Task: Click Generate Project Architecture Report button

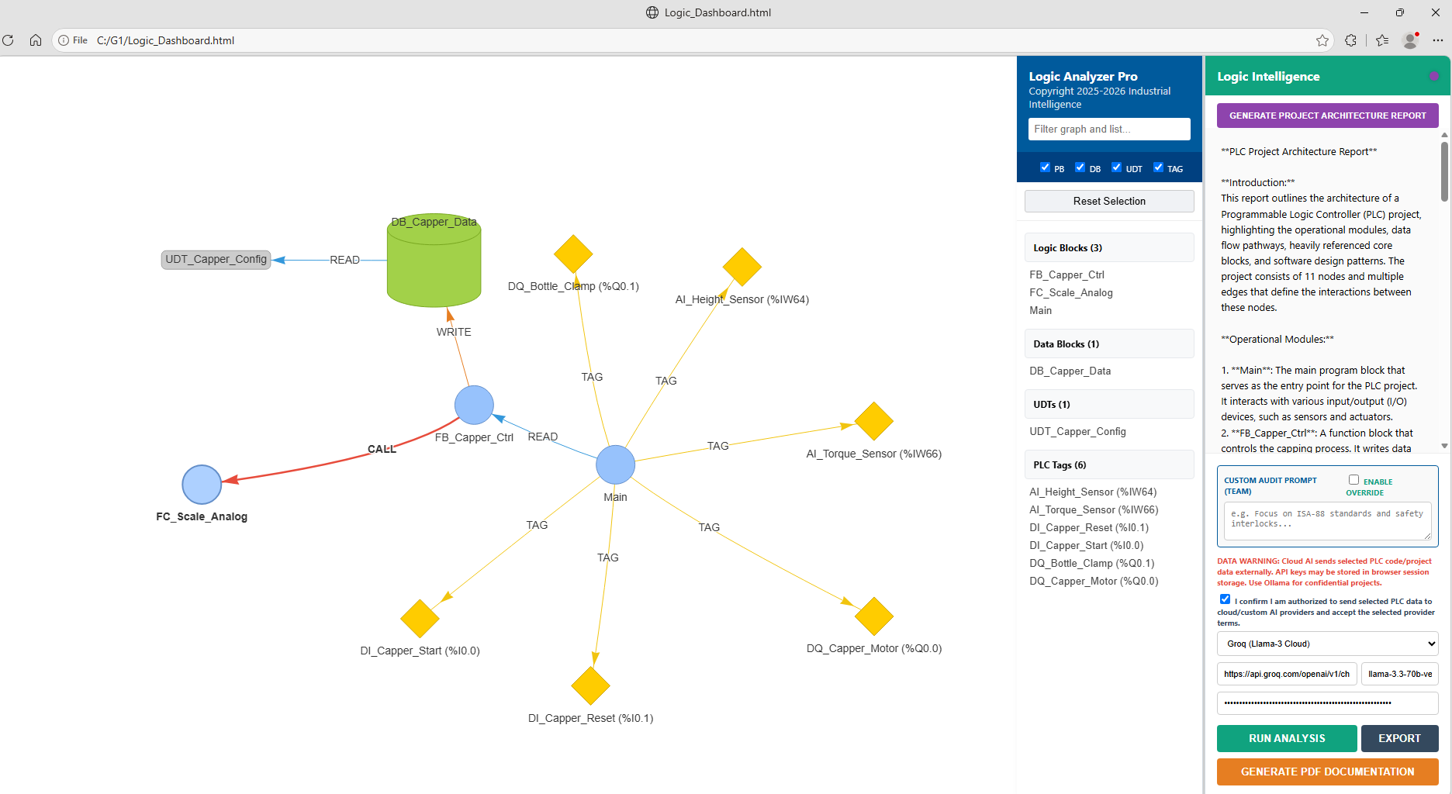Action: (x=1328, y=116)
